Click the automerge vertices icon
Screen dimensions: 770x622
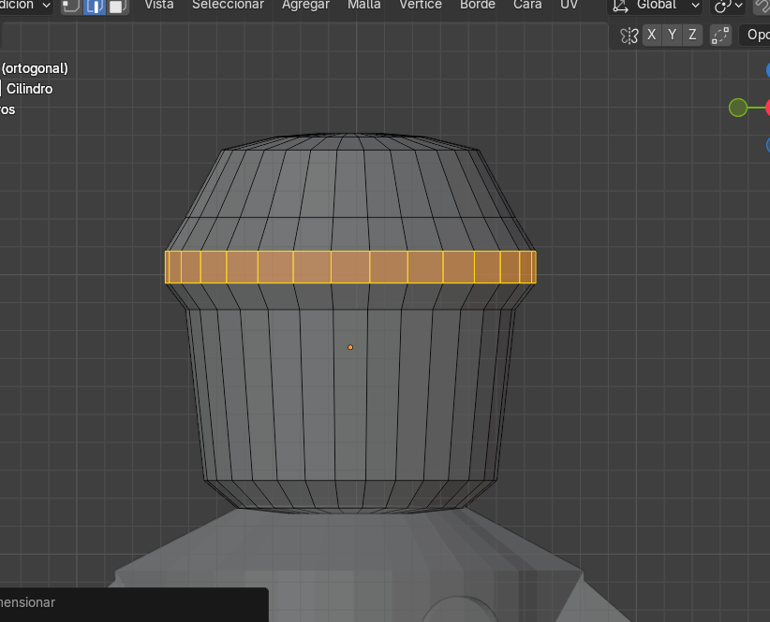tap(719, 36)
